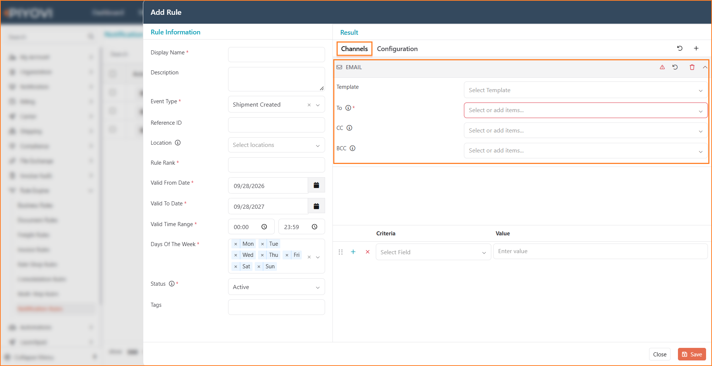Open the Select locations dropdown
Viewport: 712px width, 366px height.
coord(277,145)
